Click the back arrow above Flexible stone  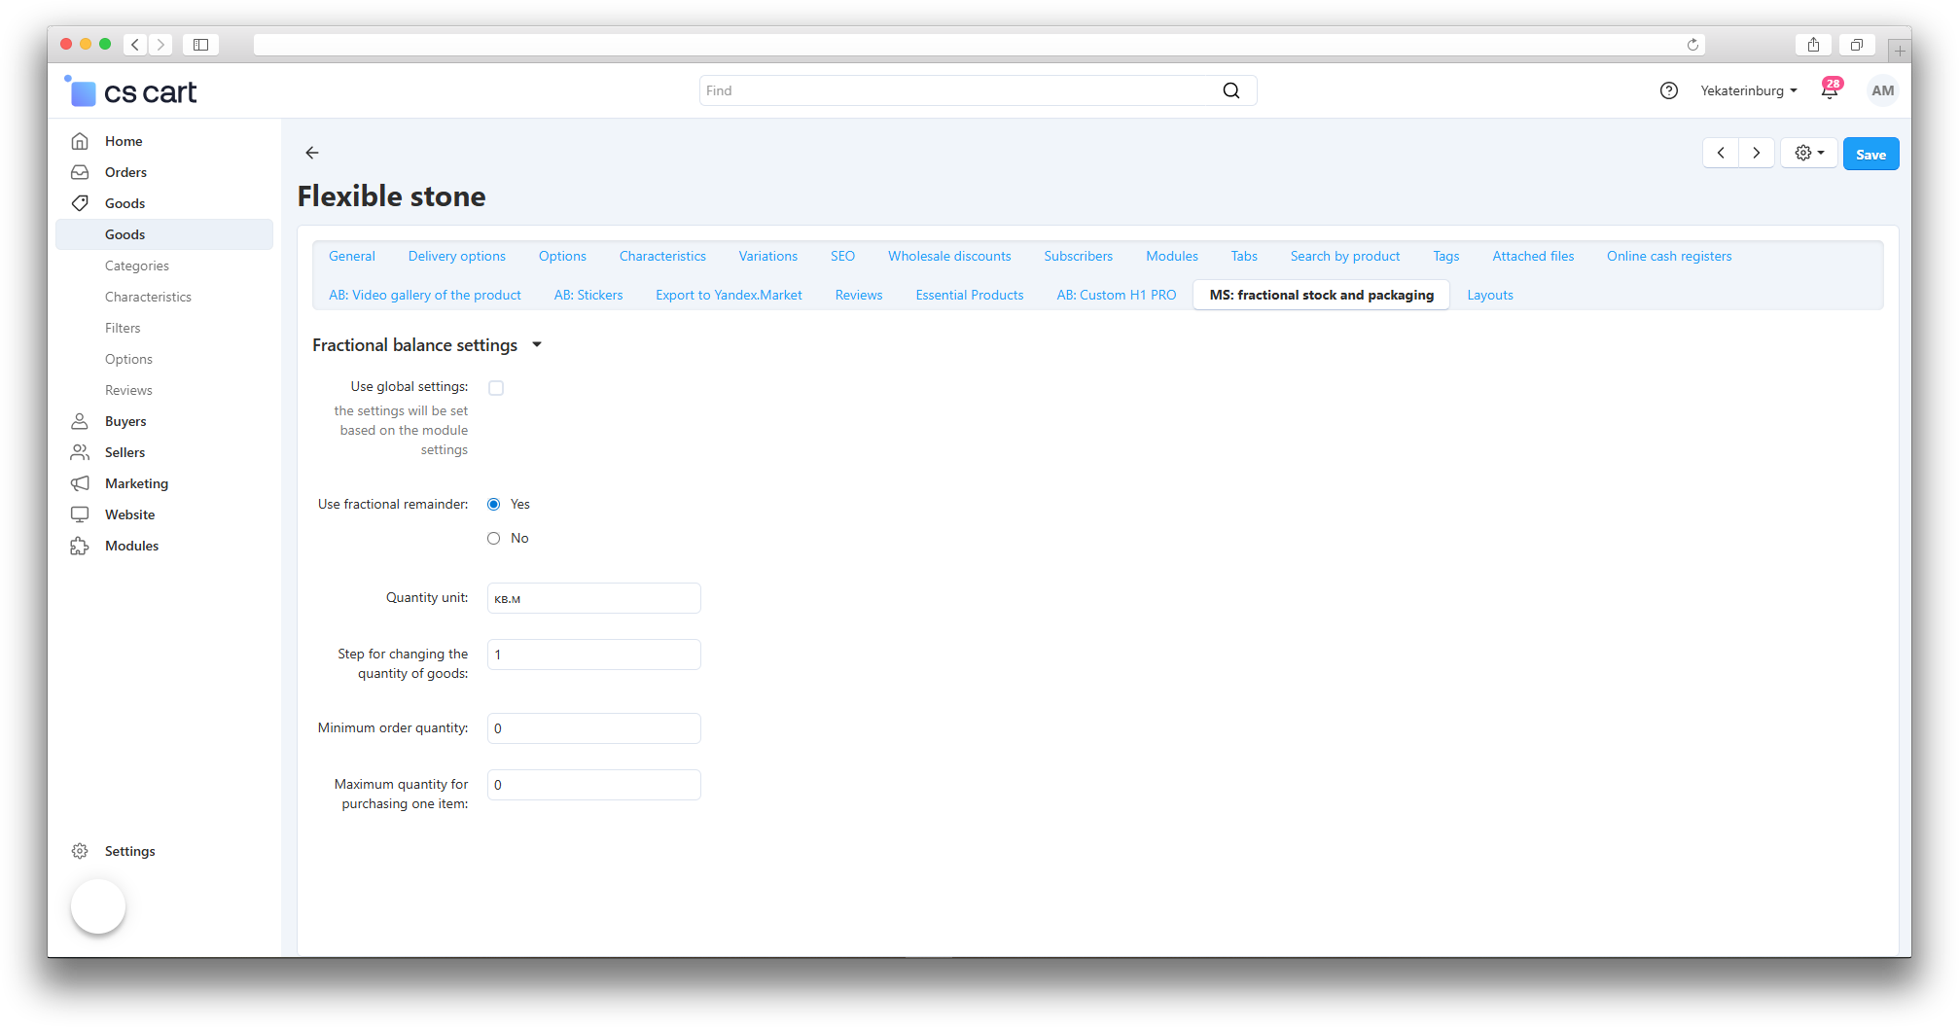pos(312,153)
